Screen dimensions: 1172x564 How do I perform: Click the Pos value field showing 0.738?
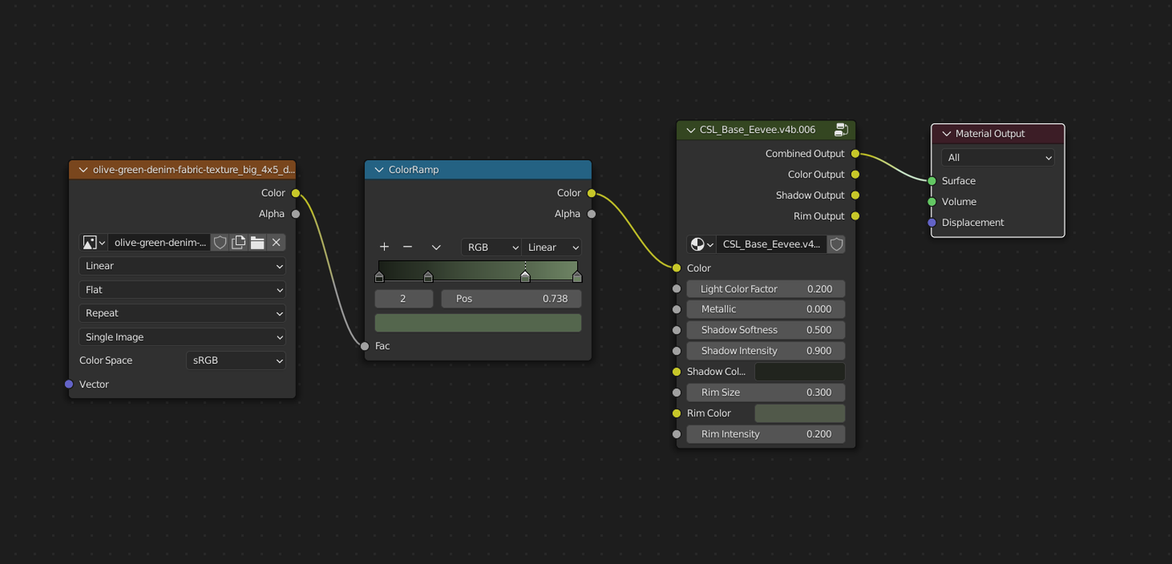pyautogui.click(x=511, y=298)
